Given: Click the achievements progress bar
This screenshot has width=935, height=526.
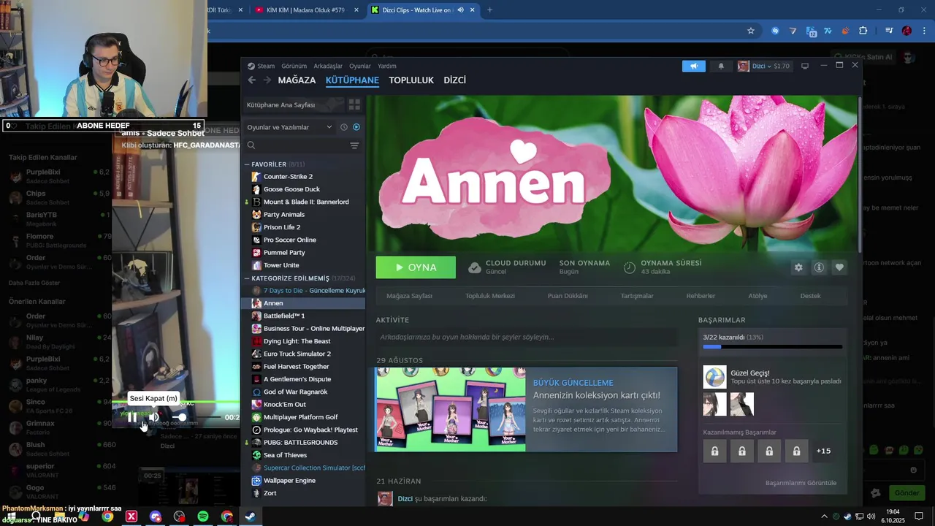Looking at the screenshot, I should [x=772, y=347].
